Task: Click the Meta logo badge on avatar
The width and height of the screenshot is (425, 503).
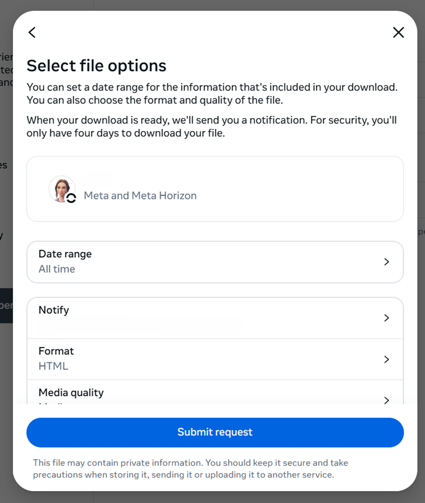Action: [x=71, y=198]
